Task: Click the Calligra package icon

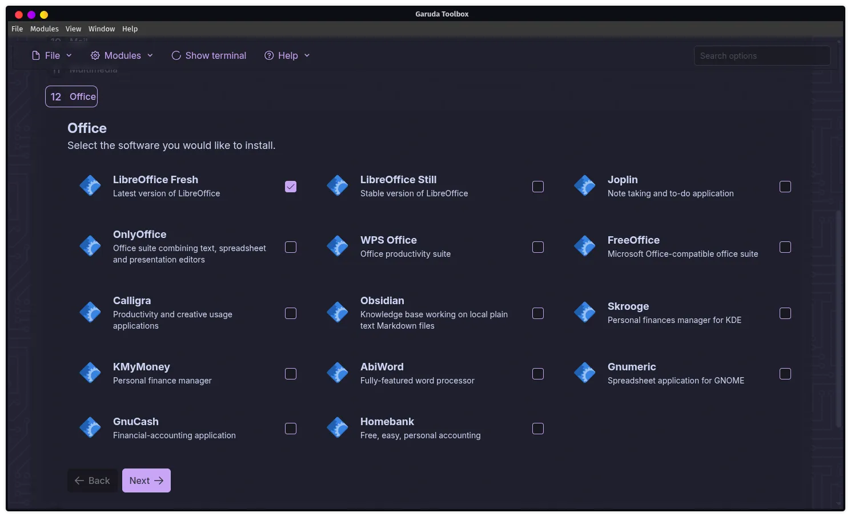Action: 90,312
